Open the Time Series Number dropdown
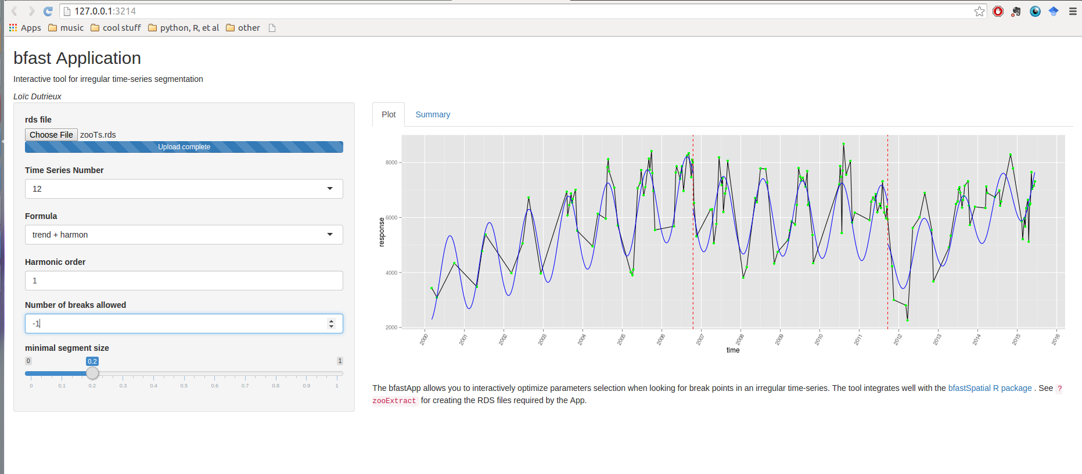Screen dimensions: 1082x474 (184, 189)
